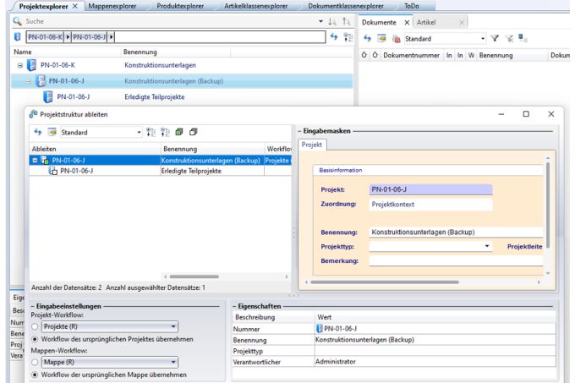Click the last icon in Dokumente toolbar
The height and width of the screenshot is (383, 575).
coord(523,38)
